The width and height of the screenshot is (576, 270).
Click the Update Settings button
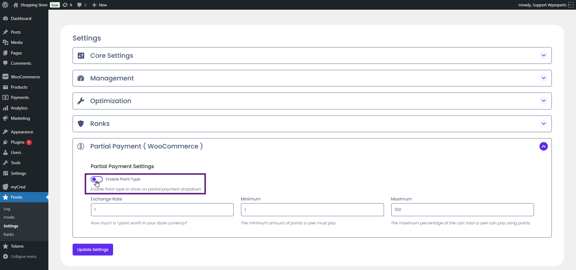93,249
